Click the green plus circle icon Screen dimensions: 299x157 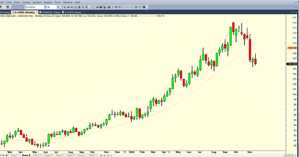pos(136,7)
